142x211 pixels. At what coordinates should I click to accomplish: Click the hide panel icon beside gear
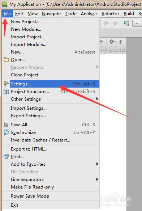tap(121, 42)
